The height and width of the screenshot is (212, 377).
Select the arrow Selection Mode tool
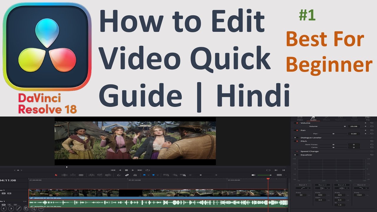[56, 175]
